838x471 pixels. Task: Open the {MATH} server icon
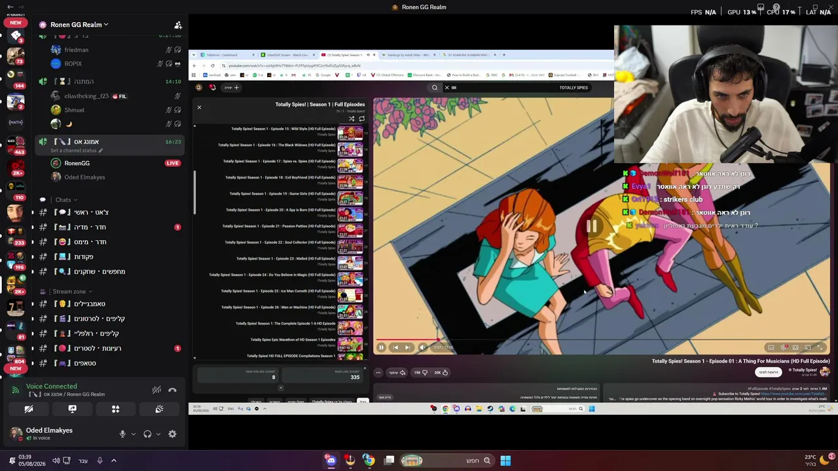pos(16,122)
